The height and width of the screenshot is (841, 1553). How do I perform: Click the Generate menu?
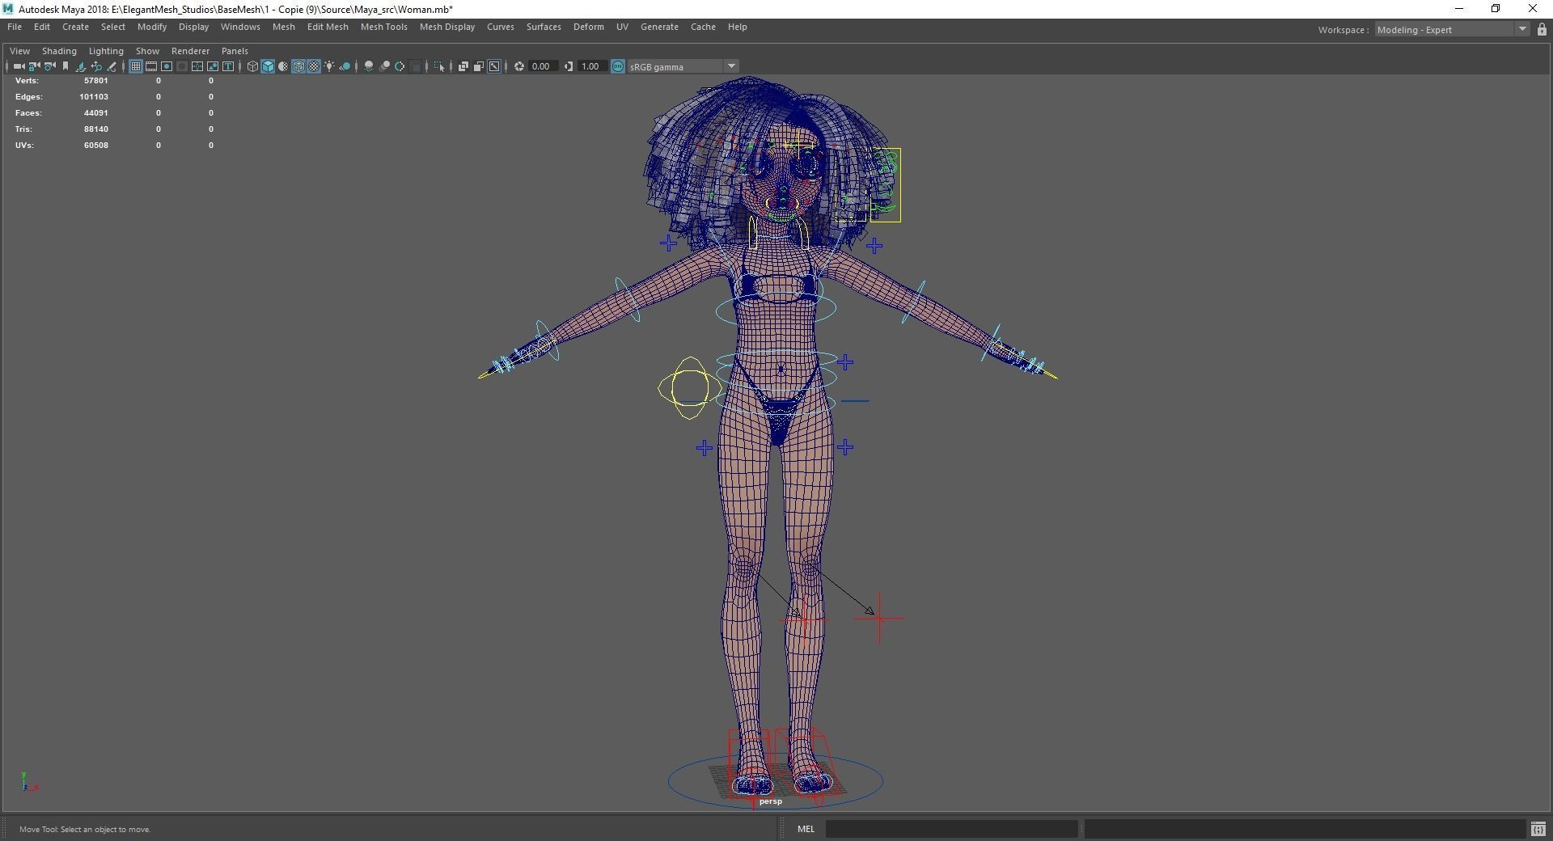659,27
